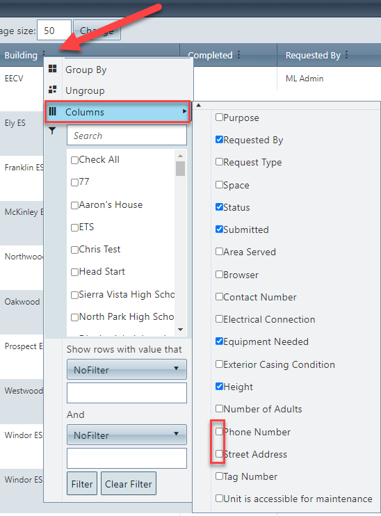Click the building list scrollbar thumb
The height and width of the screenshot is (516, 381).
[180, 168]
